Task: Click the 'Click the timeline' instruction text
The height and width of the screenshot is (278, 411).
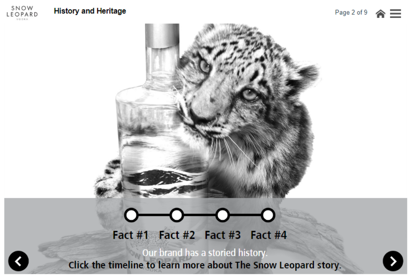Action: [x=205, y=265]
